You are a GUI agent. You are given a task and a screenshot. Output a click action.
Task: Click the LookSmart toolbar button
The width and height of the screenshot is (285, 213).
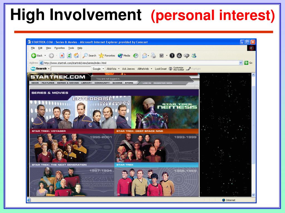tap(161, 69)
